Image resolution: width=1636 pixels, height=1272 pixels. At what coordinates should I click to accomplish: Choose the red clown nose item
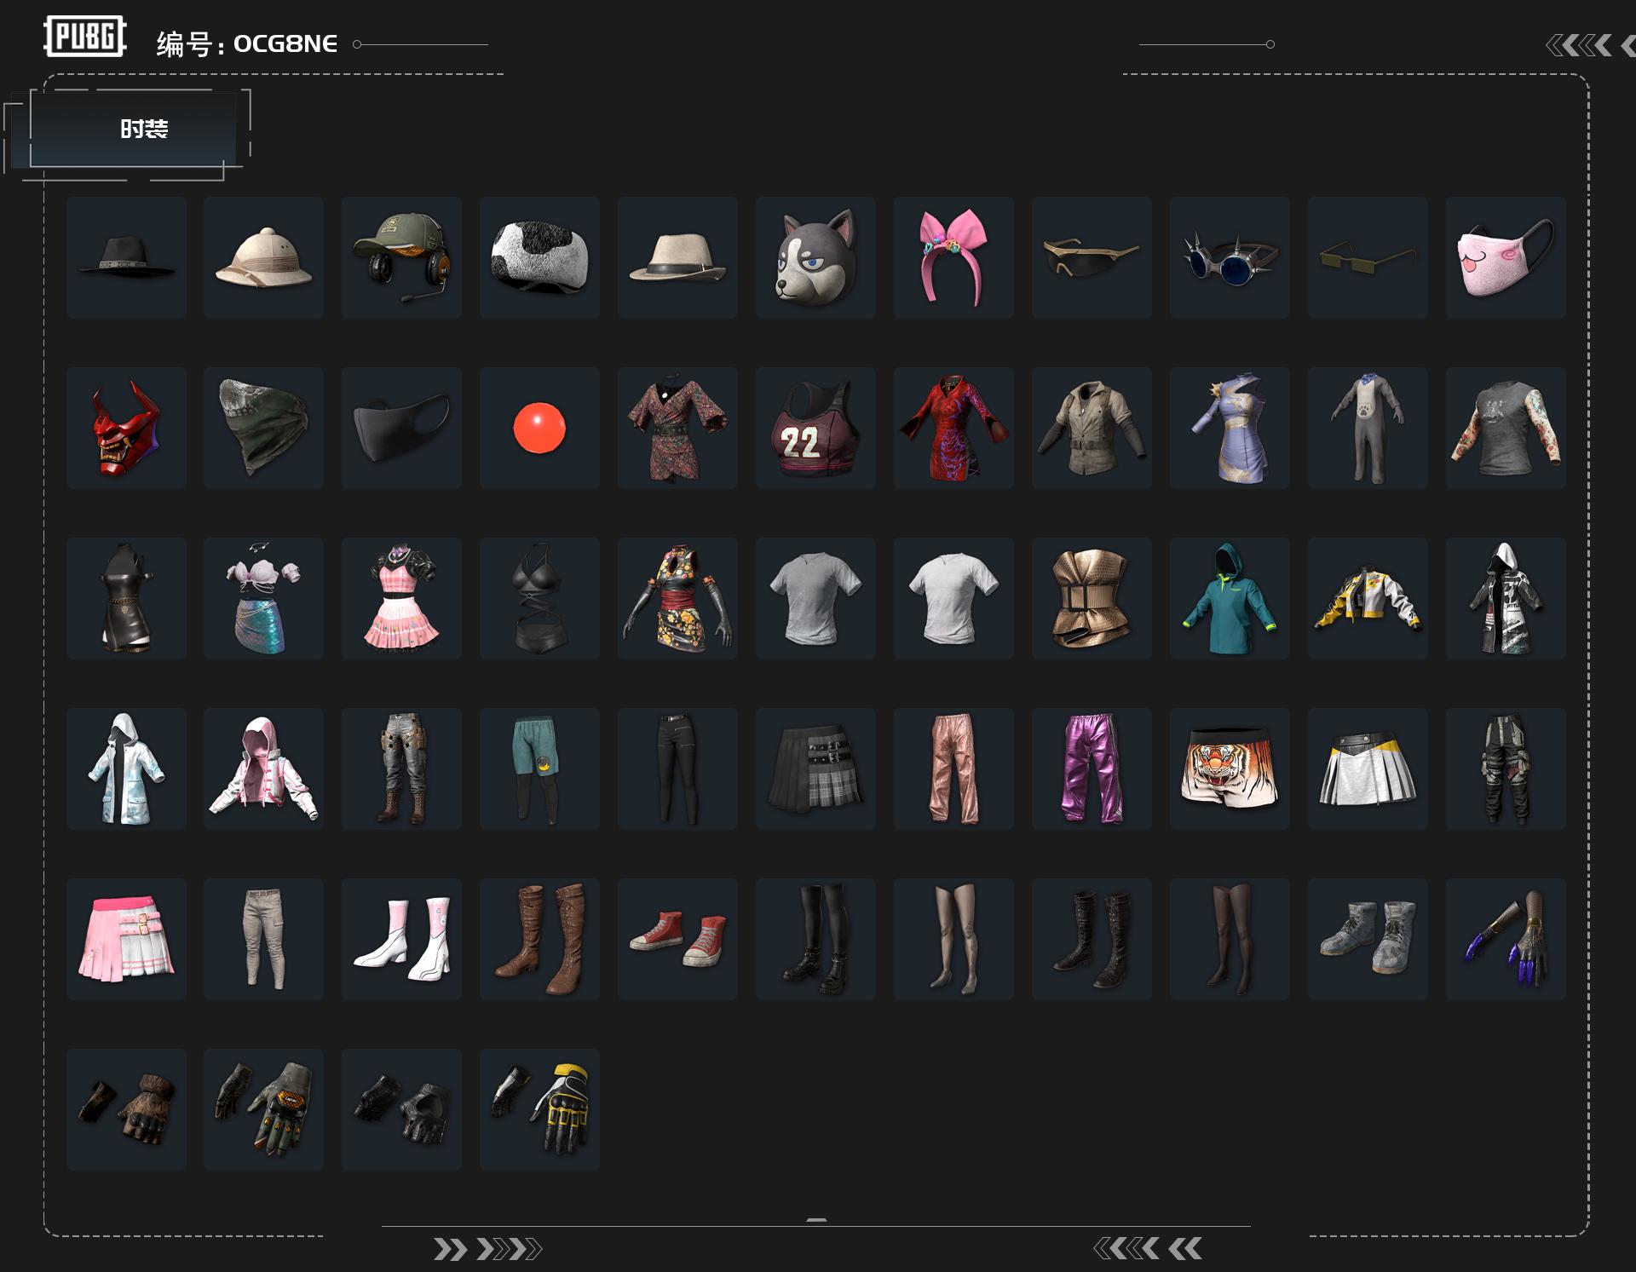pyautogui.click(x=539, y=428)
